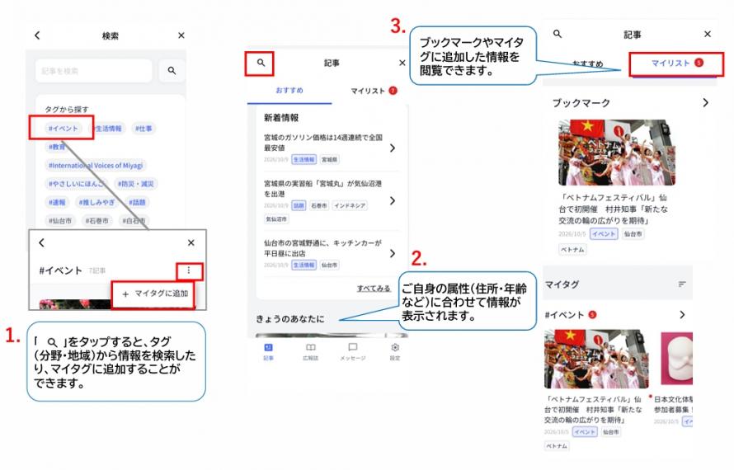Close the right 記事 screen

(x=708, y=34)
